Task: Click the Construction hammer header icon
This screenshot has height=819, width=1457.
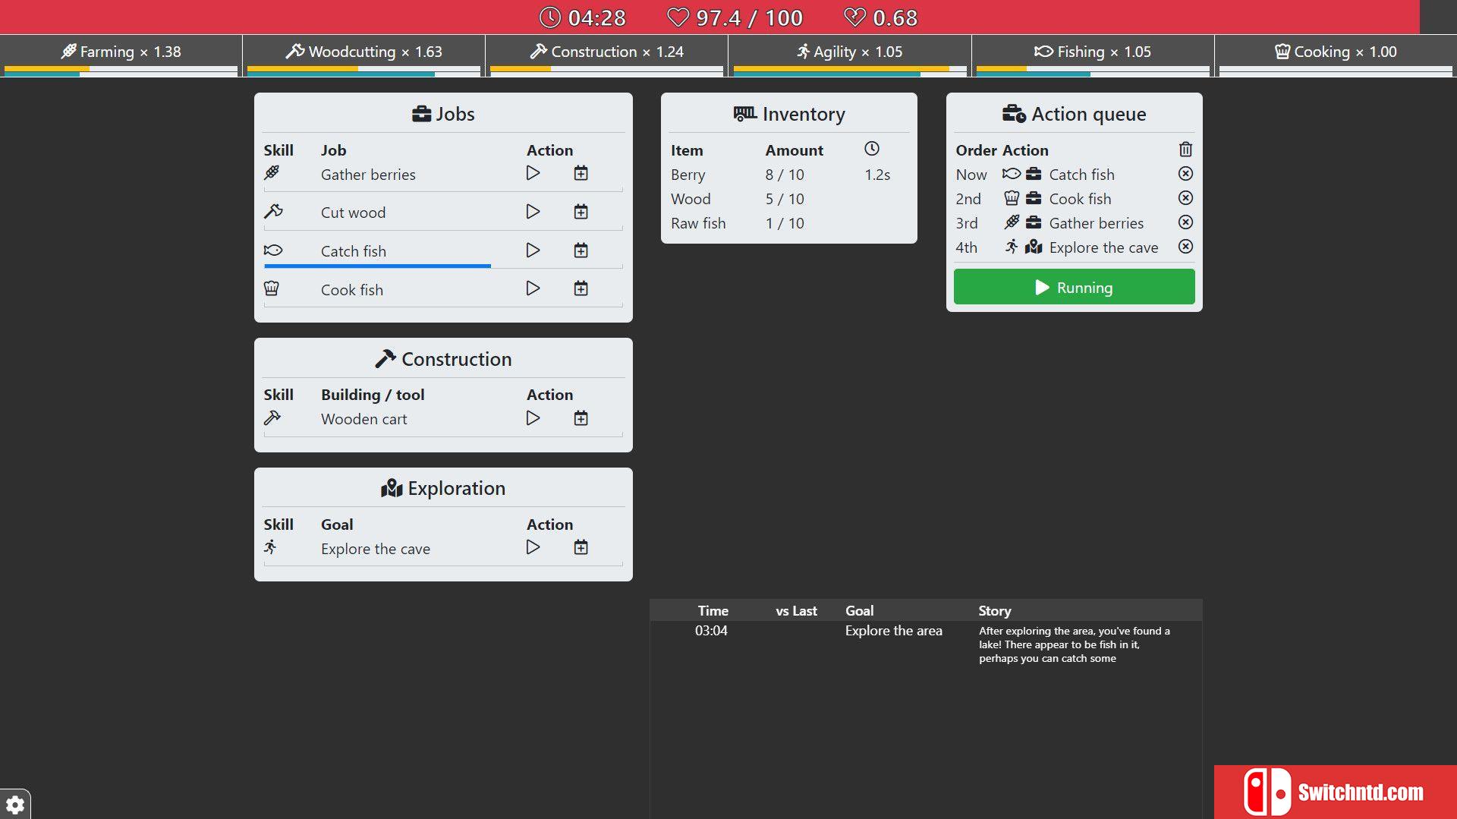Action: click(x=385, y=359)
